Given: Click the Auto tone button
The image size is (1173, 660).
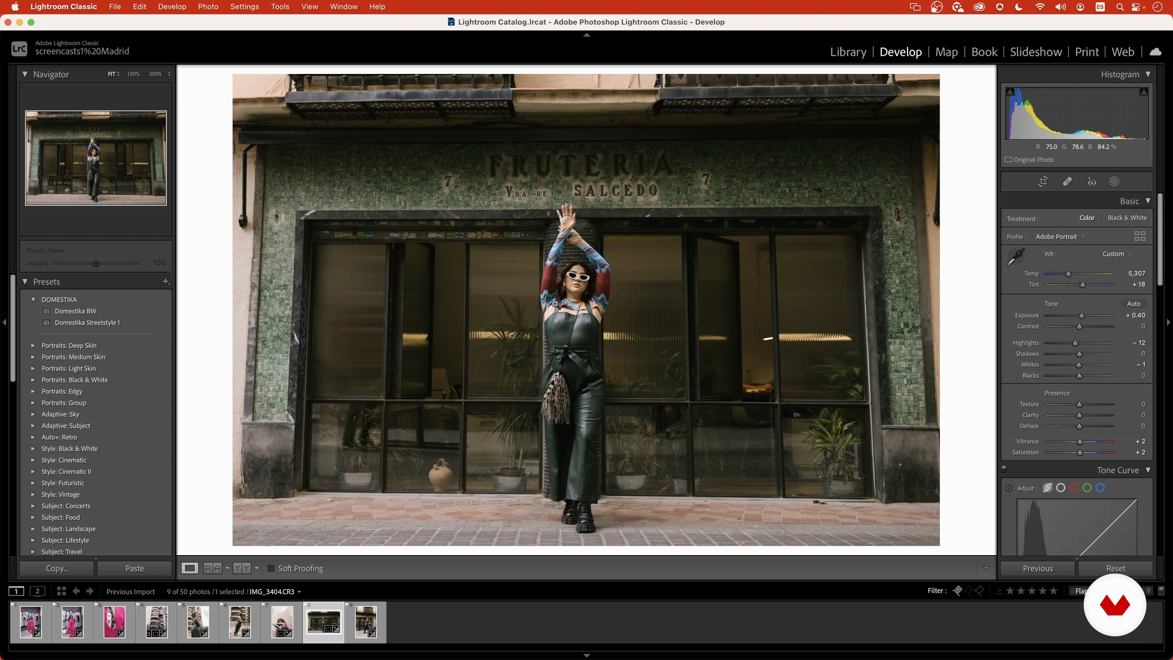Looking at the screenshot, I should [1133, 304].
